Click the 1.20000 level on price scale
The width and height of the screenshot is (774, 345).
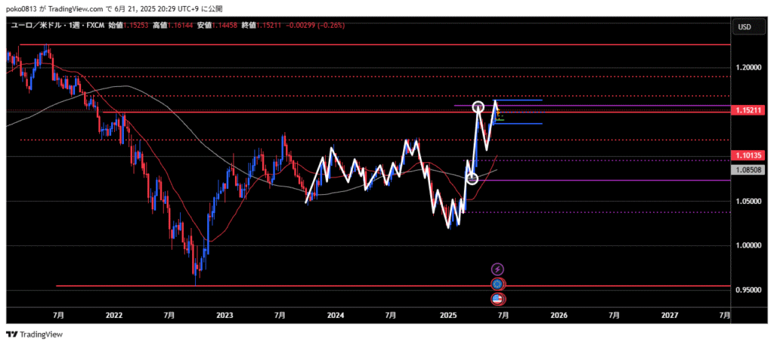[748, 67]
